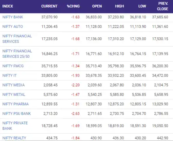The height and width of the screenshot is (141, 173).
Task: Open the NIFTY BANK index link
Action: coord(13,17)
